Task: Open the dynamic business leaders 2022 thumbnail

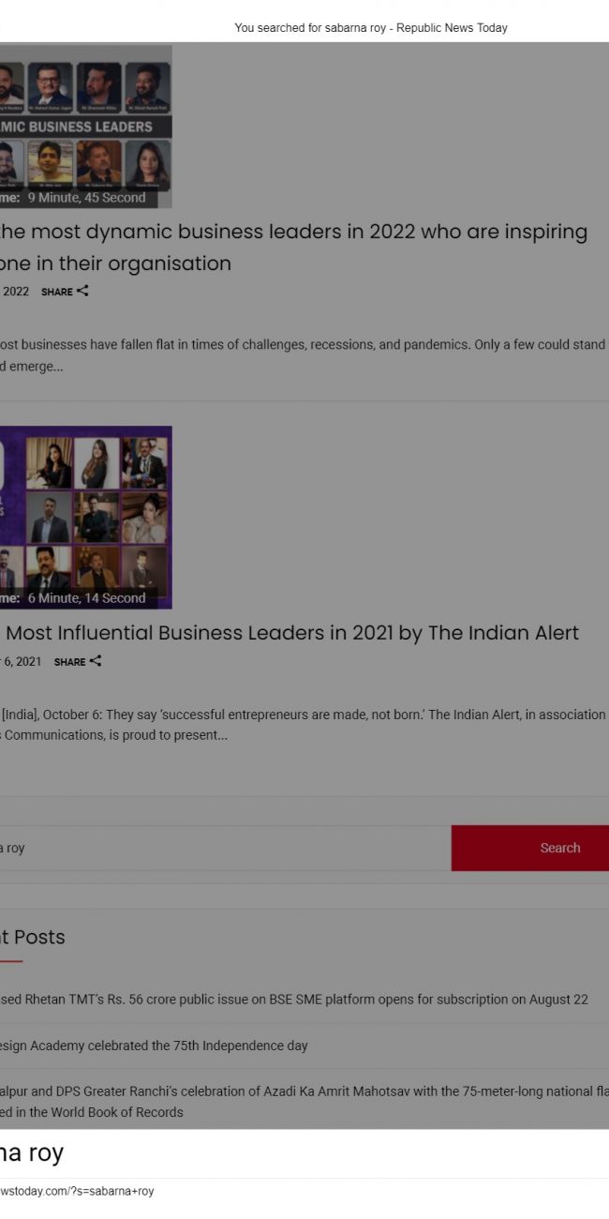Action: [85, 127]
